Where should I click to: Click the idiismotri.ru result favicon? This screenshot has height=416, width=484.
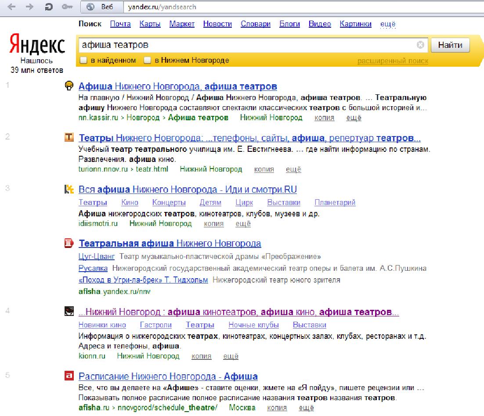(69, 190)
